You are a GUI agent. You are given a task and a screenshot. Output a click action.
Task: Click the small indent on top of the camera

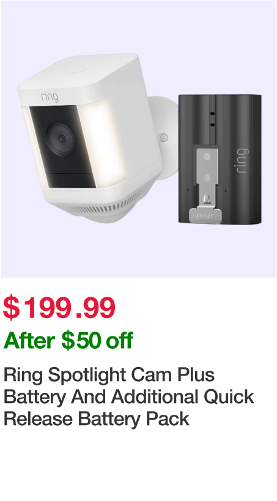pos(78,70)
